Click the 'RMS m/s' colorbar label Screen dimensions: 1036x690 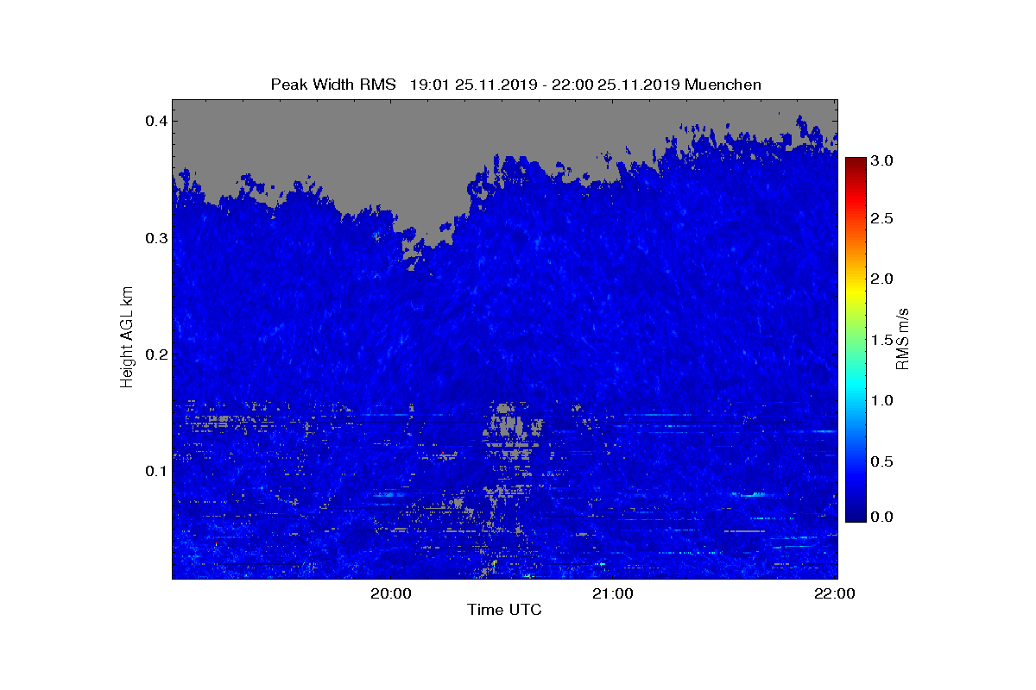902,338
